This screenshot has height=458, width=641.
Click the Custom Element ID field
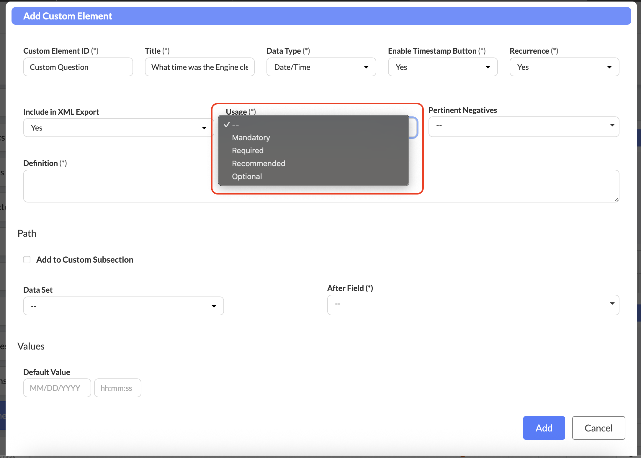(78, 67)
